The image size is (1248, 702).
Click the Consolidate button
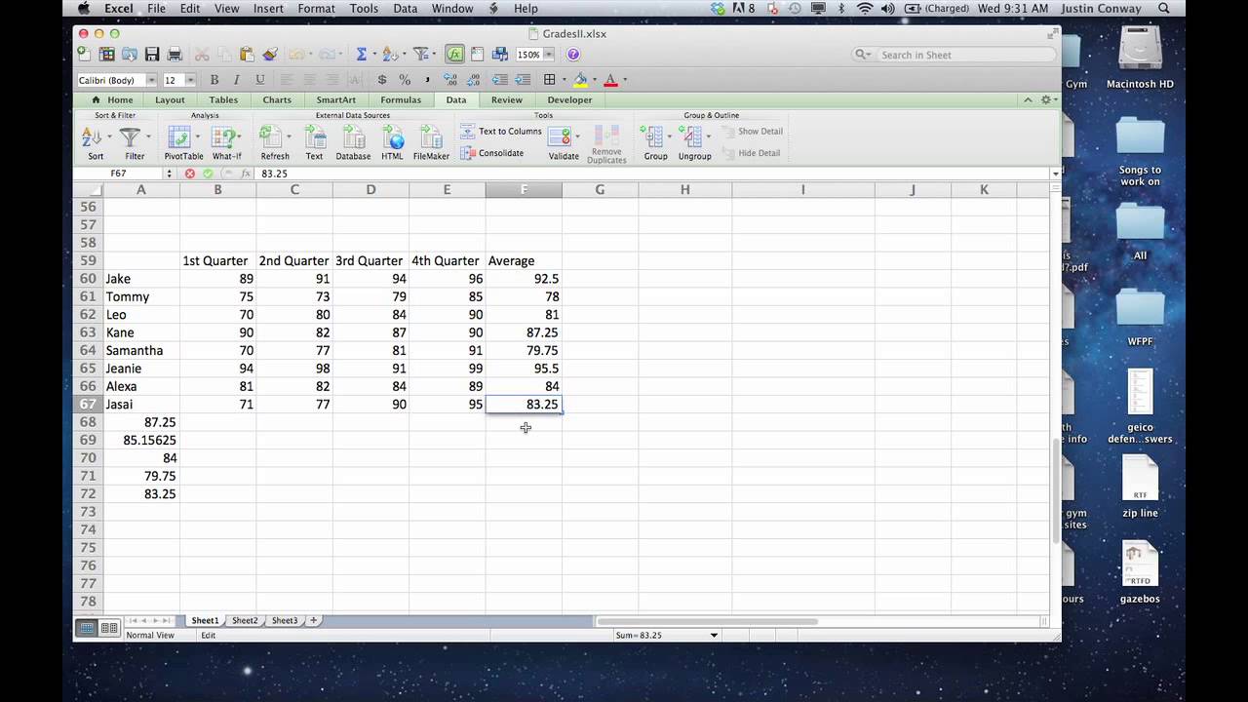492,153
